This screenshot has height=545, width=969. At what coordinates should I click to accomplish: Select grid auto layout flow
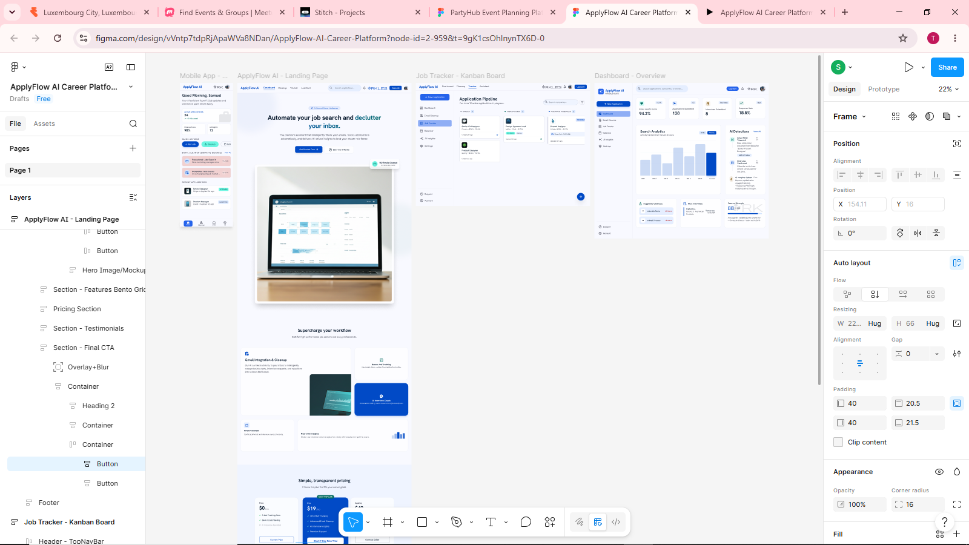(931, 294)
